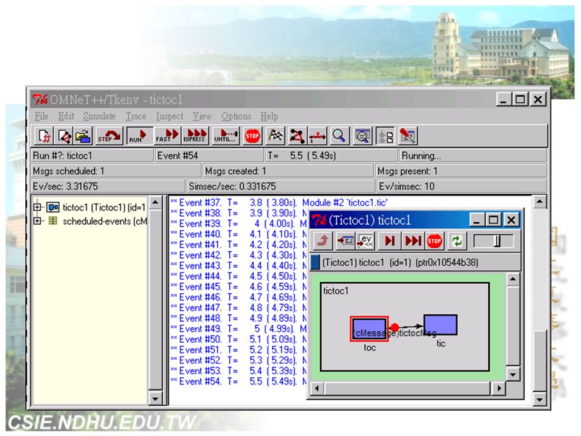Click the '(ptr0x10544b38)' object info label
This screenshot has width=581, height=436.
coord(447,262)
